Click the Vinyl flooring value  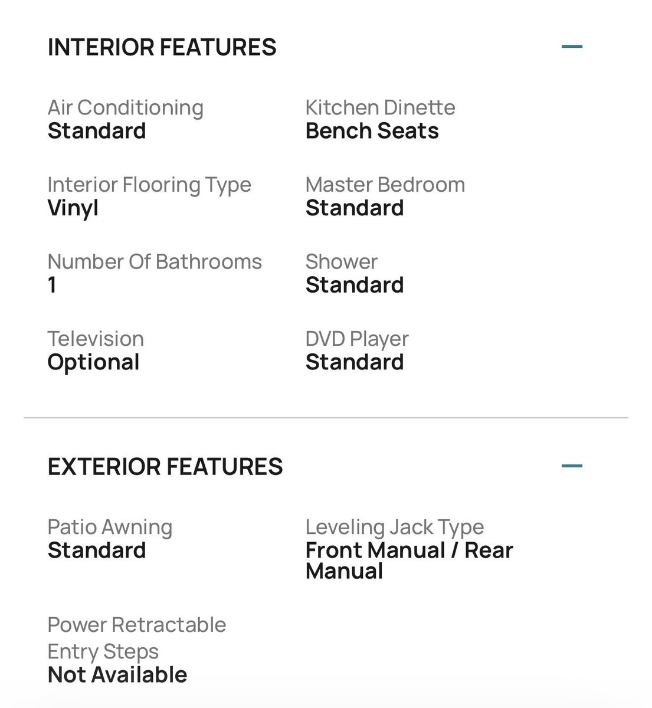[x=73, y=208]
